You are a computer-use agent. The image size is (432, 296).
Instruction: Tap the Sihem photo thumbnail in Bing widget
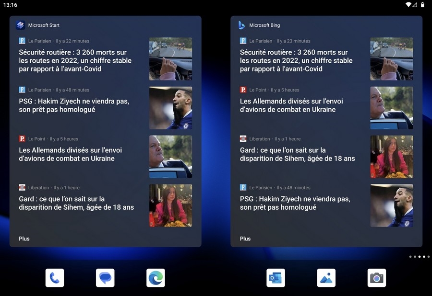coord(392,157)
